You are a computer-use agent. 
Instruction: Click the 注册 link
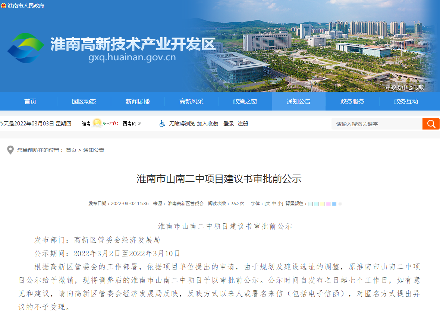pyautogui.click(x=243, y=124)
